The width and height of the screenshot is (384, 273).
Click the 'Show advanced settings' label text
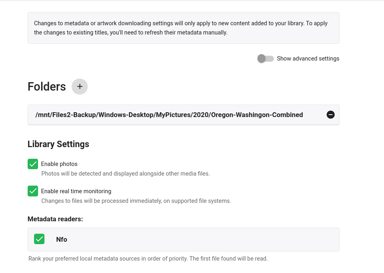pyautogui.click(x=308, y=59)
